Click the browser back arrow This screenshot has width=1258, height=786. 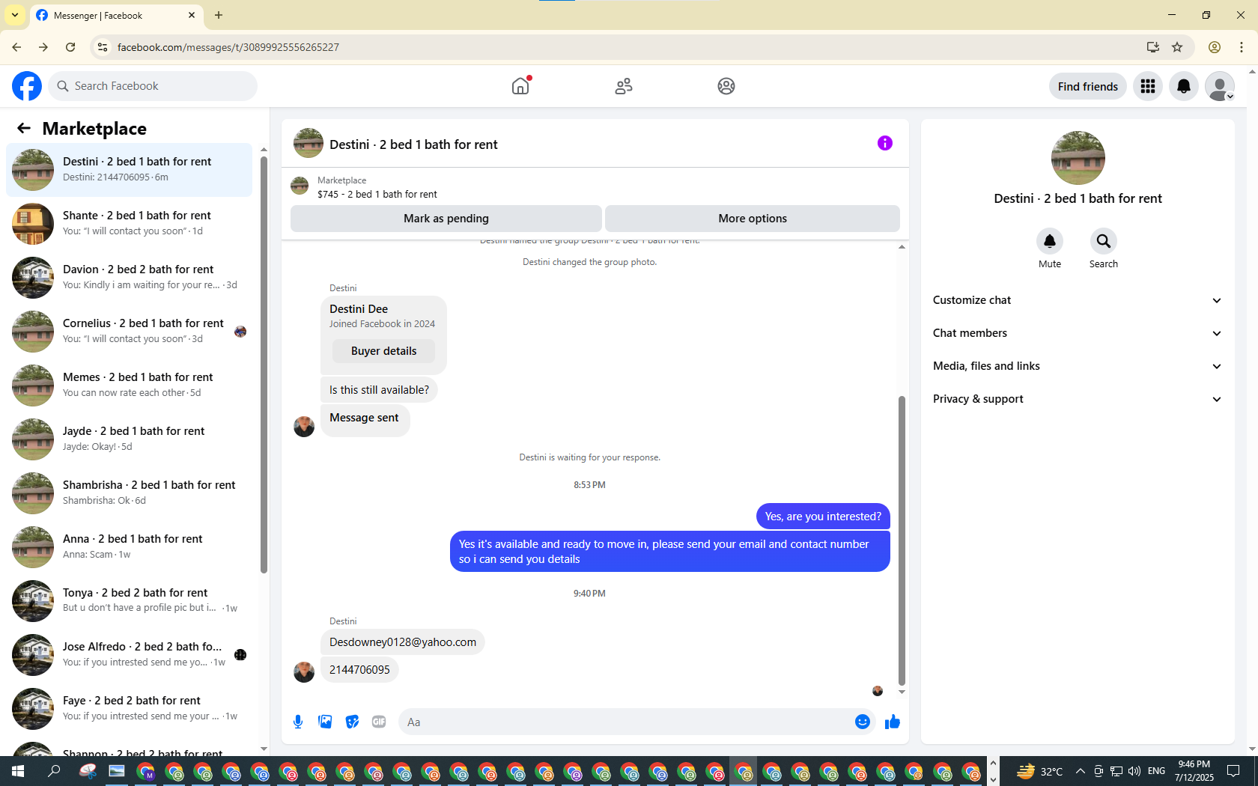pyautogui.click(x=16, y=47)
